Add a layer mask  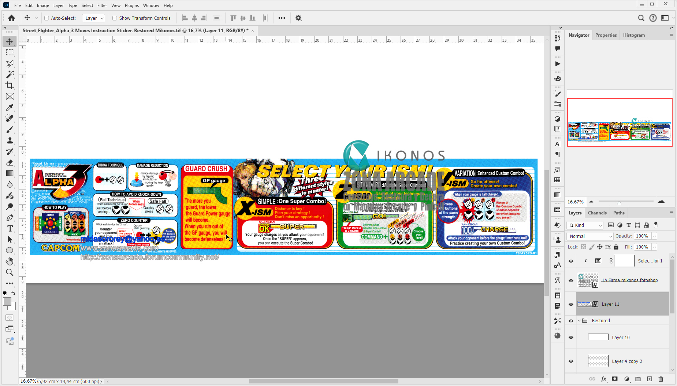click(x=615, y=379)
